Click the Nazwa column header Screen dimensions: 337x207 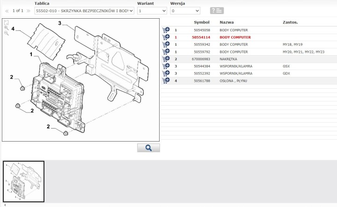coord(227,22)
